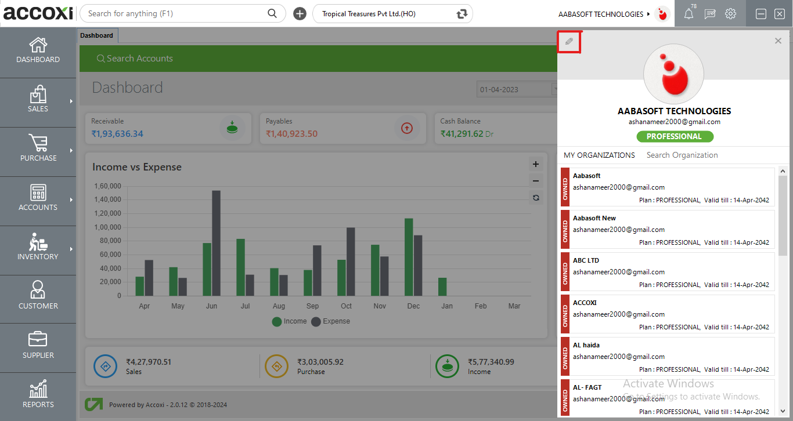Viewport: 793px width, 421px height.
Task: Open the 01-04-2023 date dropdown
Action: point(555,89)
